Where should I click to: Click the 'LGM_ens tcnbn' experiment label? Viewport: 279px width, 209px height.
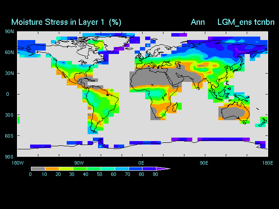(x=246, y=22)
